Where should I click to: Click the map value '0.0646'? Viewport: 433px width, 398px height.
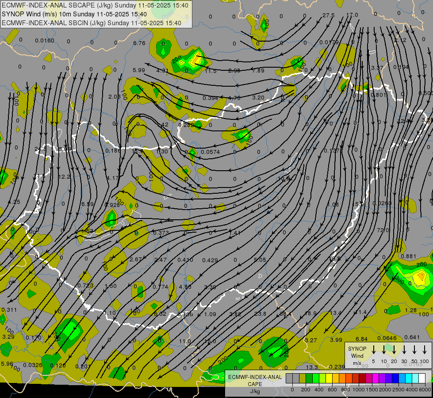pos(387,338)
